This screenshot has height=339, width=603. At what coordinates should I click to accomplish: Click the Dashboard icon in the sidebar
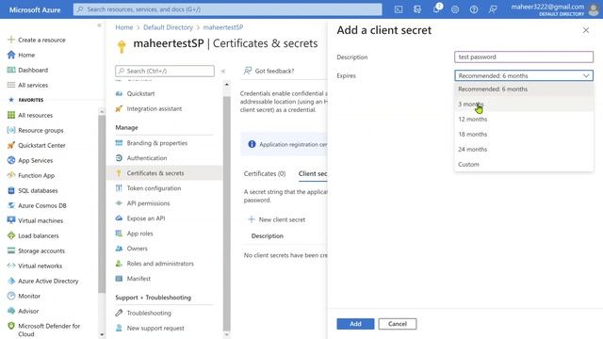coord(11,70)
